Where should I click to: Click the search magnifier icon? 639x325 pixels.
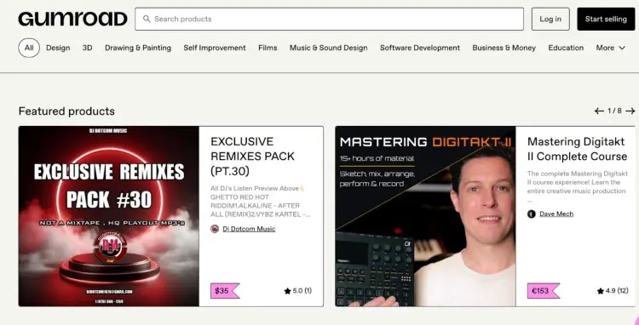click(147, 19)
